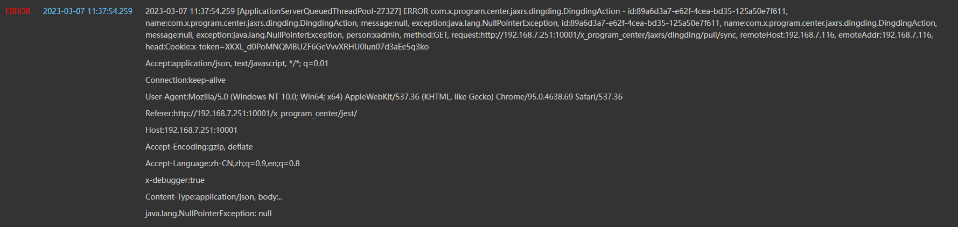Click the Content-Type:application/json, body line
This screenshot has height=227, width=958.
point(213,197)
